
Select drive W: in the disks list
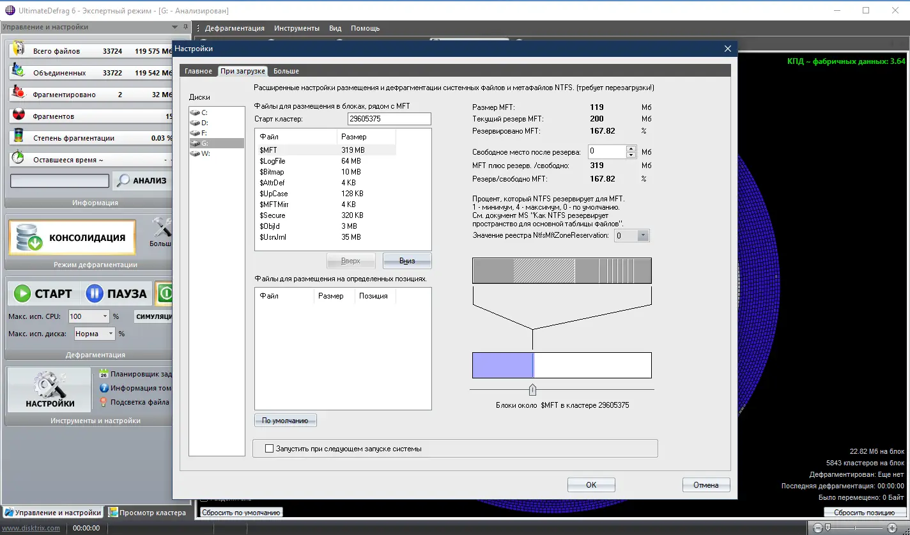[x=204, y=153]
